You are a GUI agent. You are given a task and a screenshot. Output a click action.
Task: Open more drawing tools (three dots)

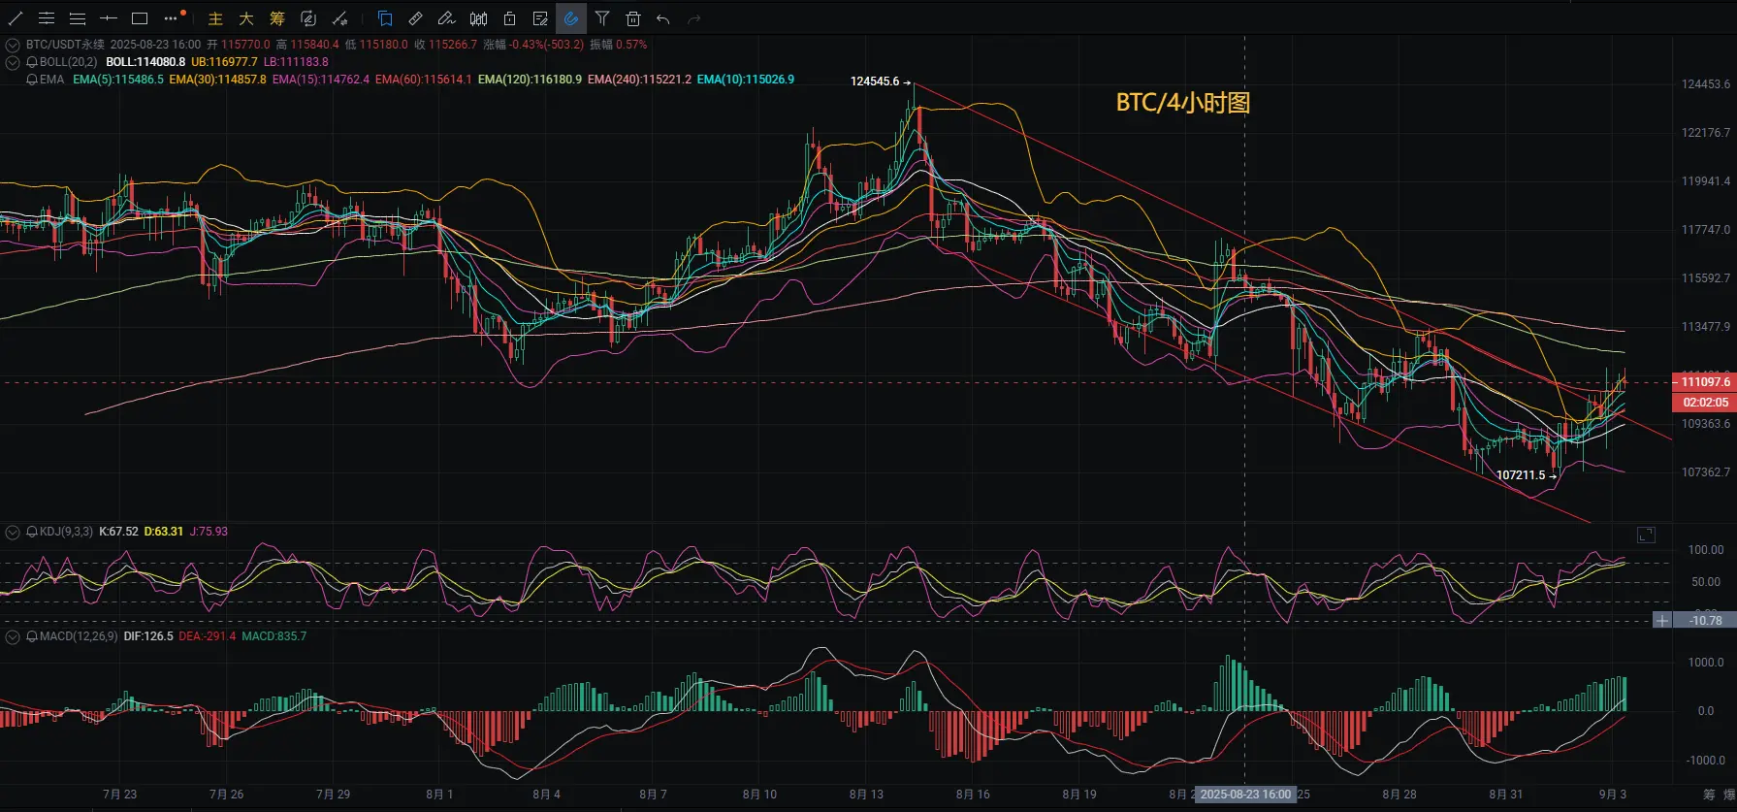[x=173, y=18]
